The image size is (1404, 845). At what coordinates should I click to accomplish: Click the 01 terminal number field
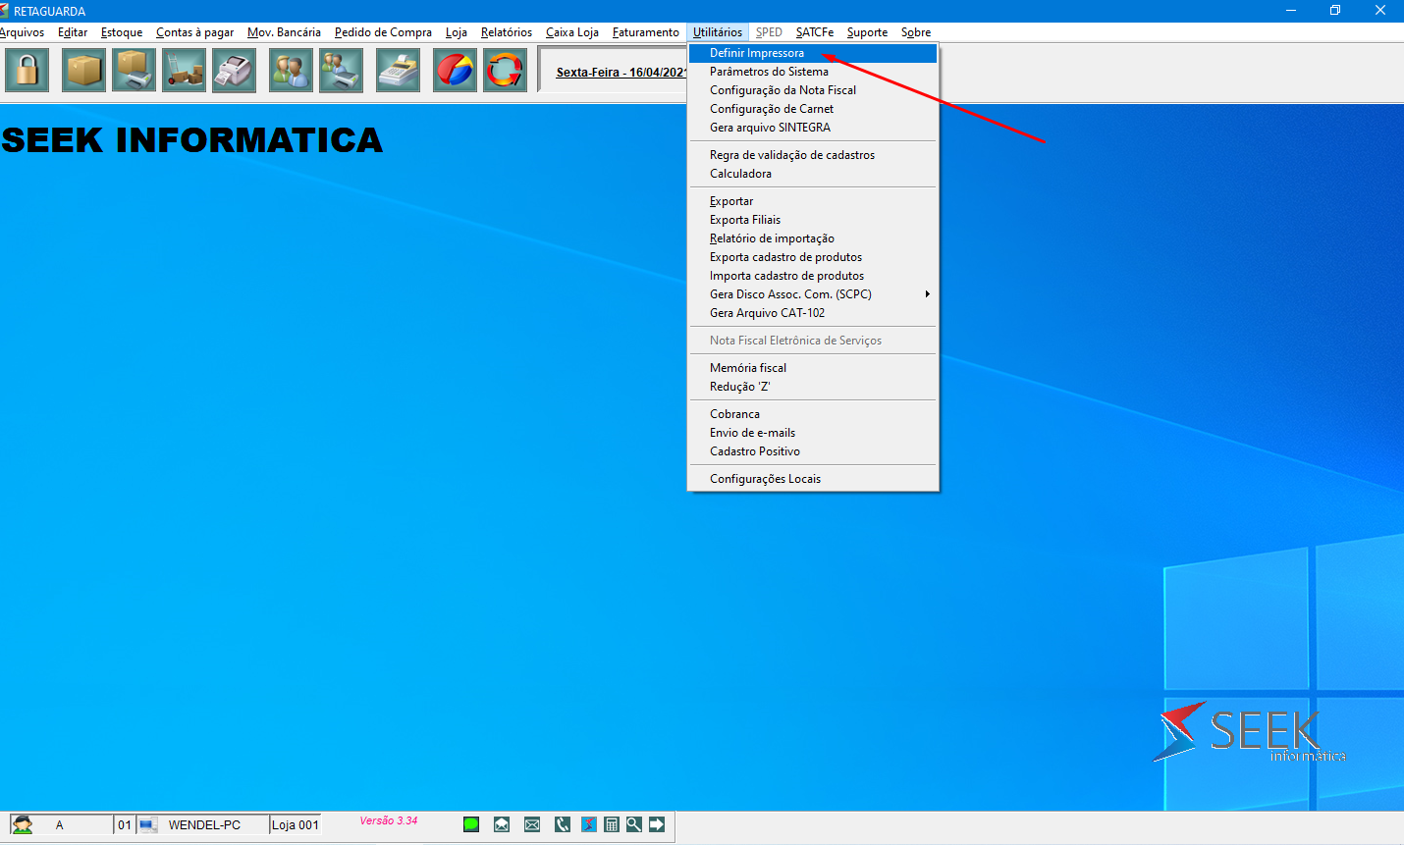coord(125,825)
